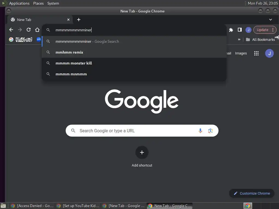Switch to Access Denied taskbar window
The height and width of the screenshot is (209, 279).
click(32, 206)
